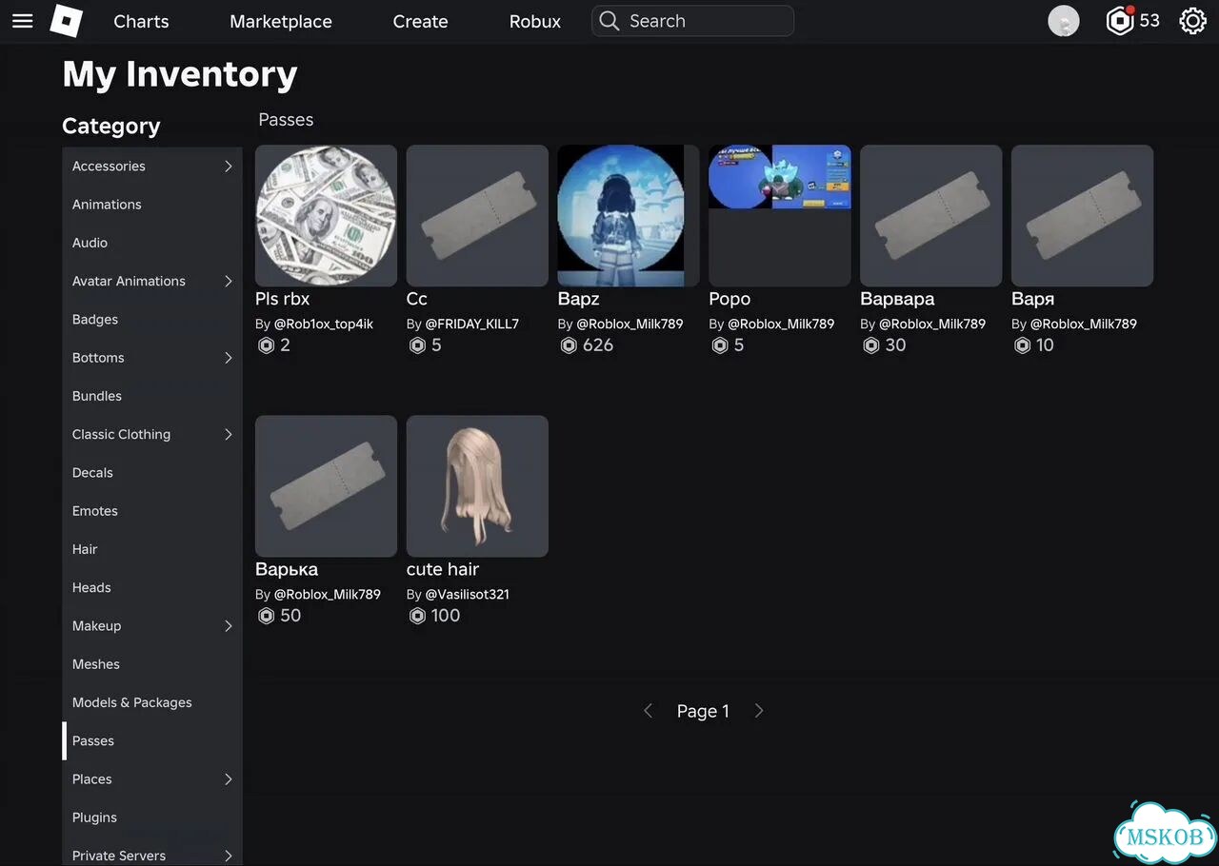
Task: Expand the Classic Clothing category arrow
Action: (229, 435)
